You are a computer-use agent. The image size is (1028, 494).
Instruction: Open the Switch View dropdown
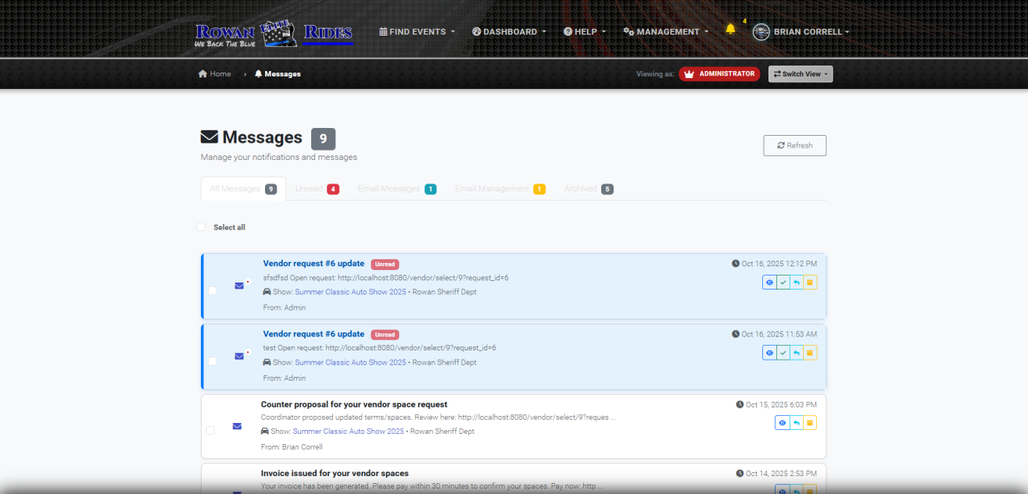[800, 74]
